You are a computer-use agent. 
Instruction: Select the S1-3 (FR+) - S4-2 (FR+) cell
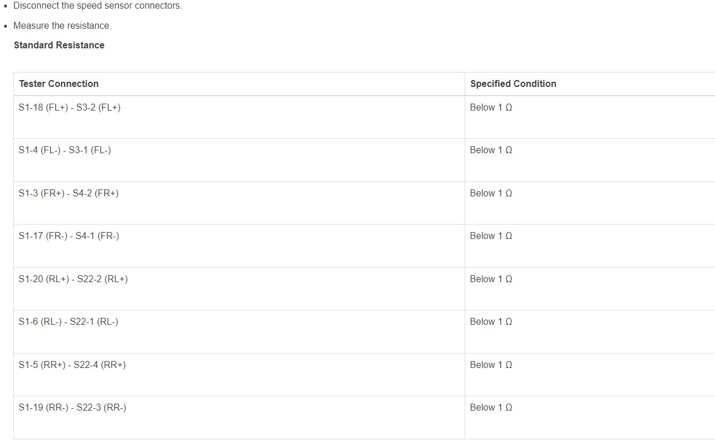pos(239,203)
